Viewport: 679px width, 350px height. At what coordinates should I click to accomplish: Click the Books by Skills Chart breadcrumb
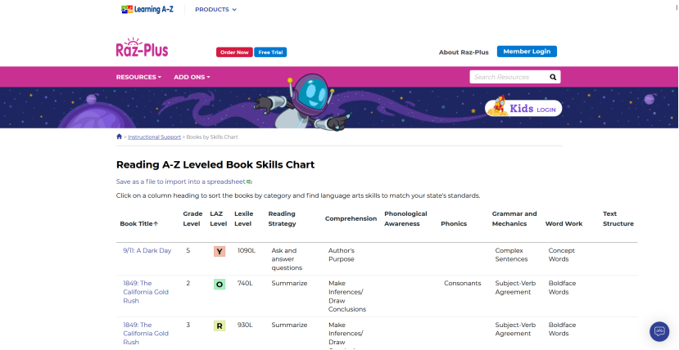[x=212, y=137]
